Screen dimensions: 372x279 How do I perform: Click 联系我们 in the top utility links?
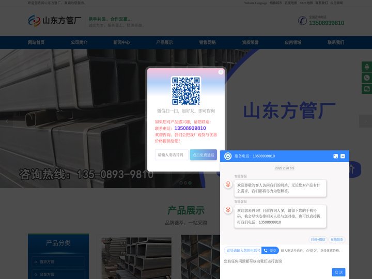[x=321, y=3]
